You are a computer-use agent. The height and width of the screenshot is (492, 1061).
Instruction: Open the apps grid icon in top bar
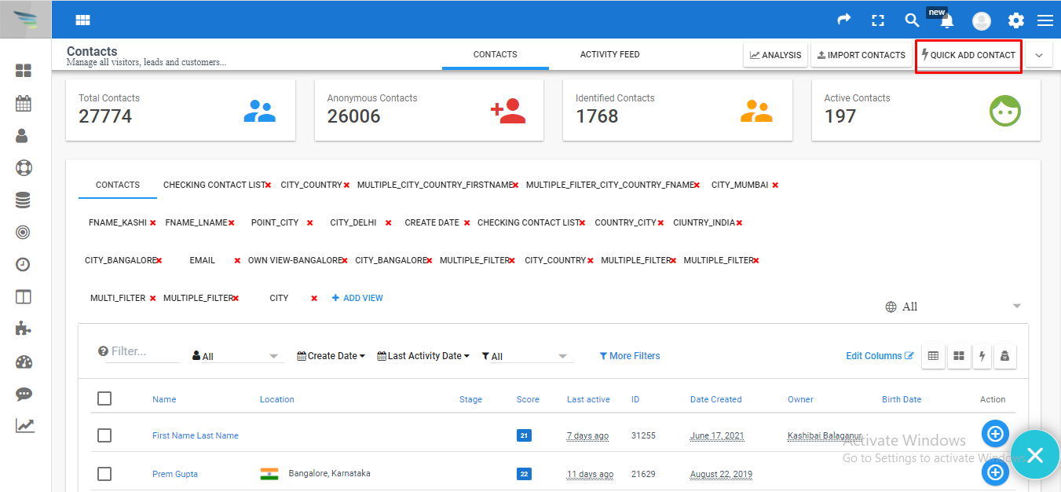[x=82, y=20]
